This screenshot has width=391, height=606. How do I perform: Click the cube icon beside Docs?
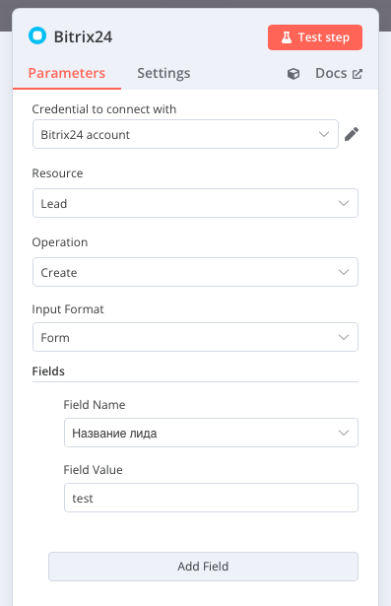coord(293,74)
